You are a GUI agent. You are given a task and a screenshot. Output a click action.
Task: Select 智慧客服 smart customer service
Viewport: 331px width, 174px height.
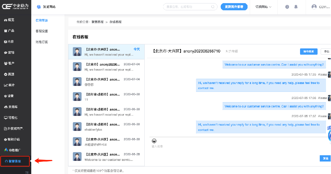[15, 161]
